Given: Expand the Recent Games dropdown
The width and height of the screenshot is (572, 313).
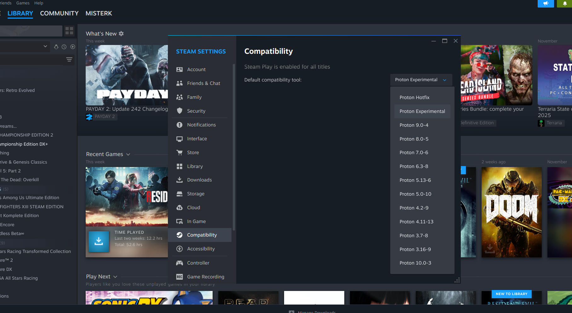Looking at the screenshot, I should (x=128, y=154).
